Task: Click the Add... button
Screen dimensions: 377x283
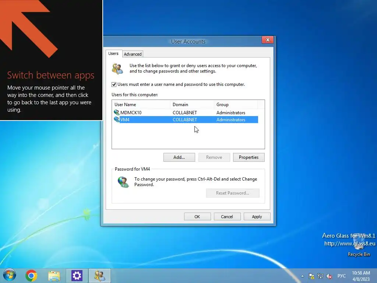Action: pos(179,157)
